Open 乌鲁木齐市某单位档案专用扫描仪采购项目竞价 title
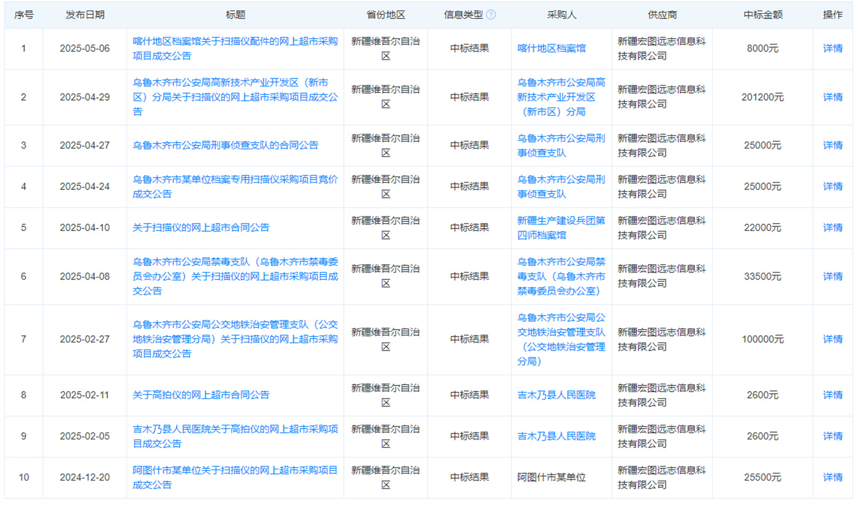 point(235,186)
